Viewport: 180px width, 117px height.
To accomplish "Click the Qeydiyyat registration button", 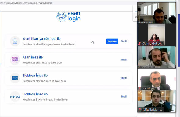I will click(112, 41).
